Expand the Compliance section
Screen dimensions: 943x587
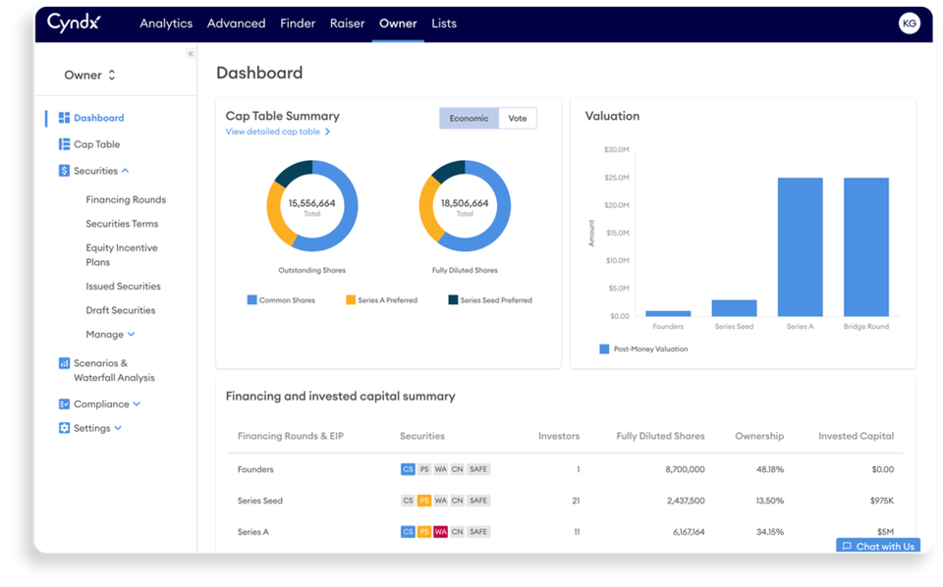[x=137, y=403]
